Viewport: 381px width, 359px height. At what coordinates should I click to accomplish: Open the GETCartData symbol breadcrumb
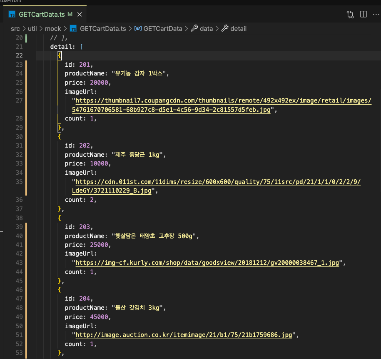[163, 29]
